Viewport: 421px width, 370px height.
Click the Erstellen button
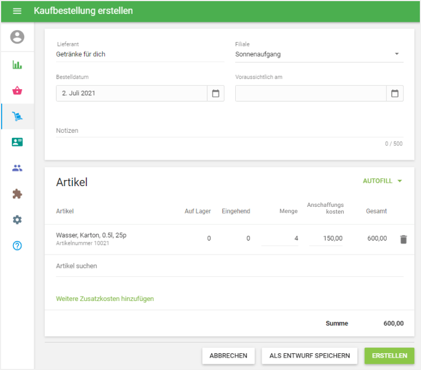coord(389,355)
